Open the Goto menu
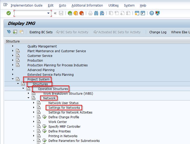 [x=62, y=6]
